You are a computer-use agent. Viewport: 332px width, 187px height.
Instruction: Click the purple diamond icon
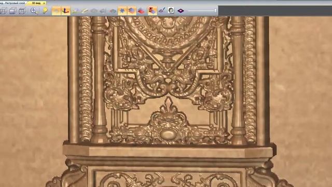pyautogui.click(x=181, y=10)
